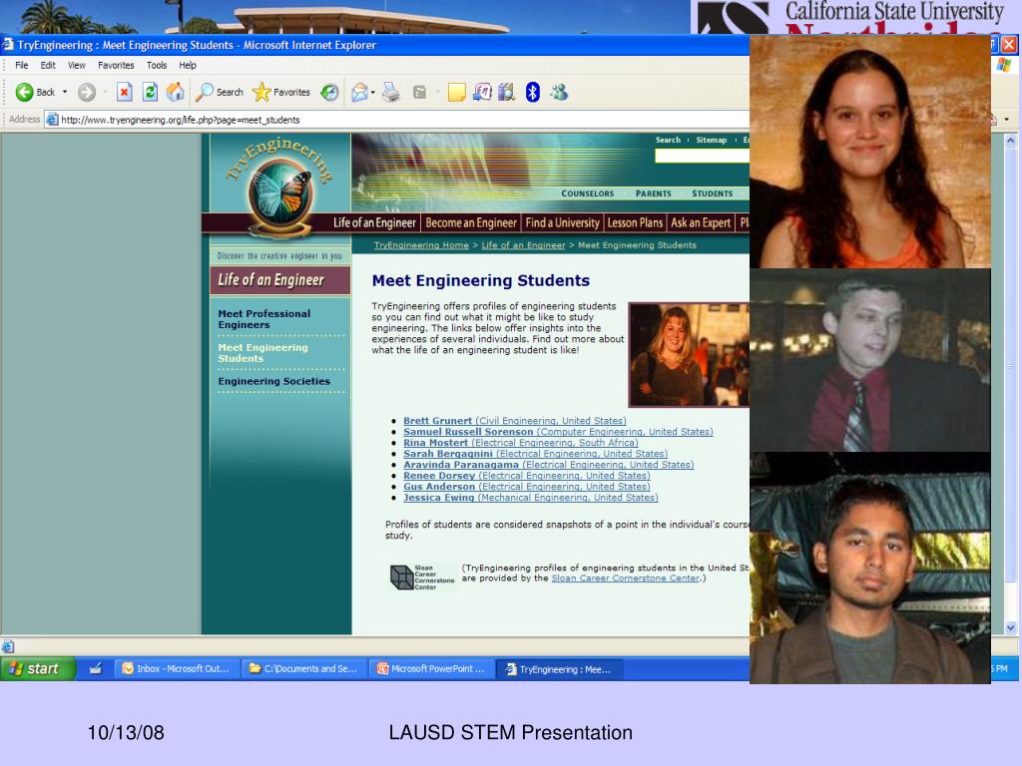The width and height of the screenshot is (1022, 766).
Task: Click the Back arrow icon
Action: click(24, 93)
